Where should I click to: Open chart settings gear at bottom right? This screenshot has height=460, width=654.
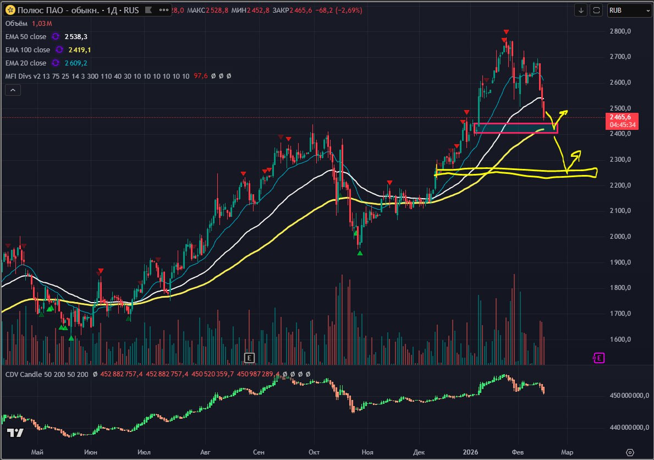point(630,452)
